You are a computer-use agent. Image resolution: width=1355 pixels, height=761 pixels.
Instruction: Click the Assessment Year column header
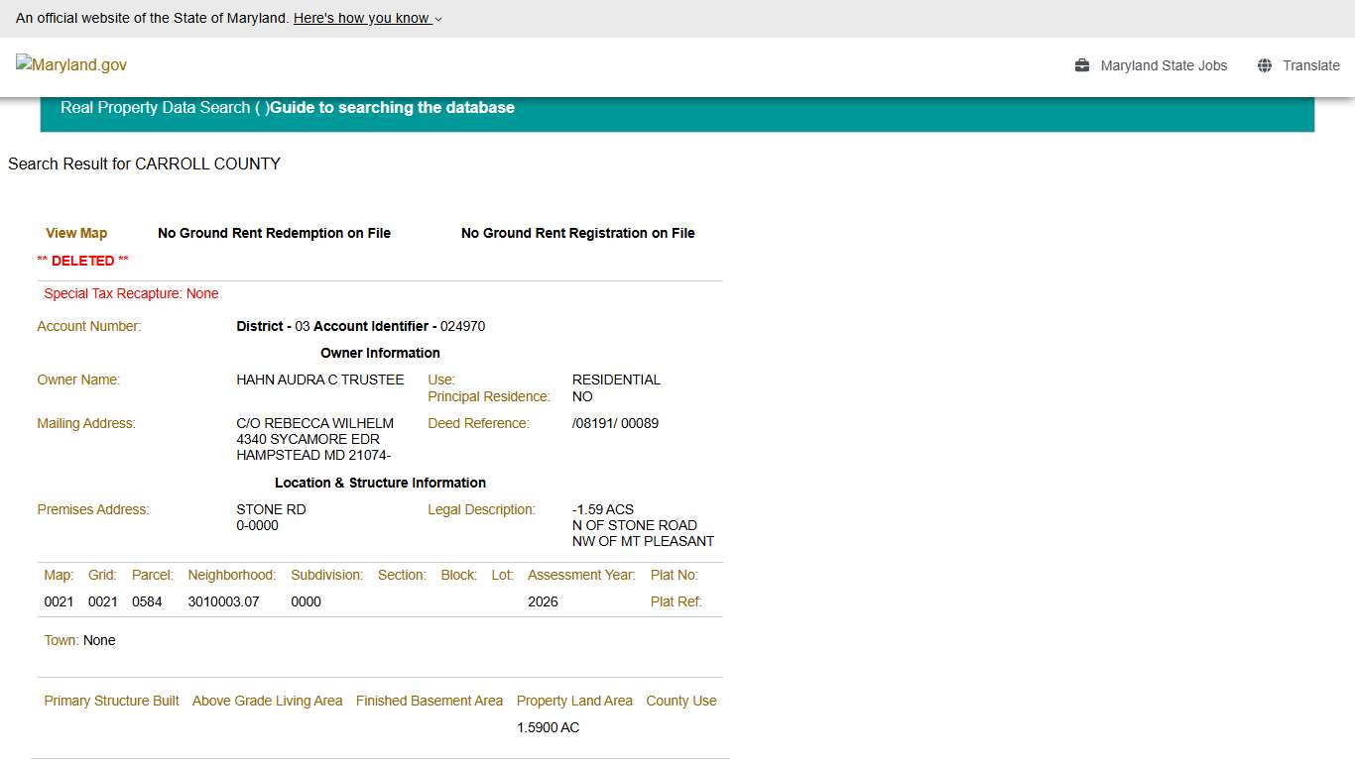point(581,576)
